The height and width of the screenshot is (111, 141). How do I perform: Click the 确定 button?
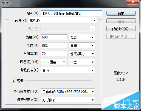coord(121,13)
